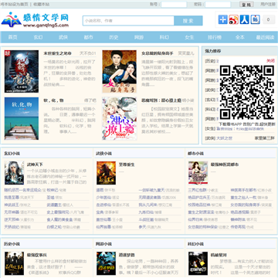Open 一剑斩破九重天 in the wuxia list
278x278 pixels.
pos(151,190)
